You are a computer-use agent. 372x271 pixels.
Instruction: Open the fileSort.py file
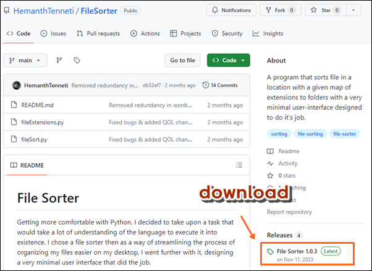(34, 139)
